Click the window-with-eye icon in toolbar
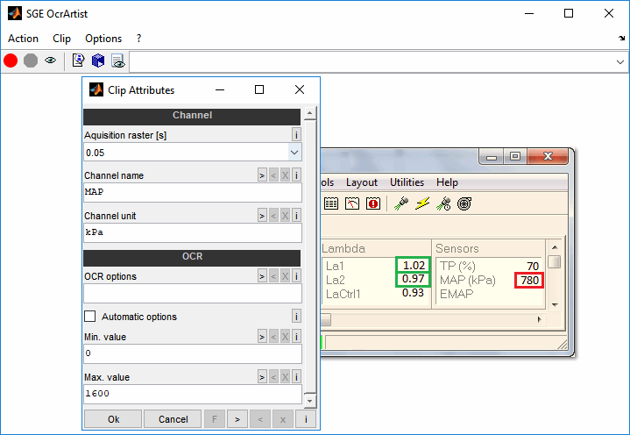The width and height of the screenshot is (630, 435). pyautogui.click(x=117, y=61)
